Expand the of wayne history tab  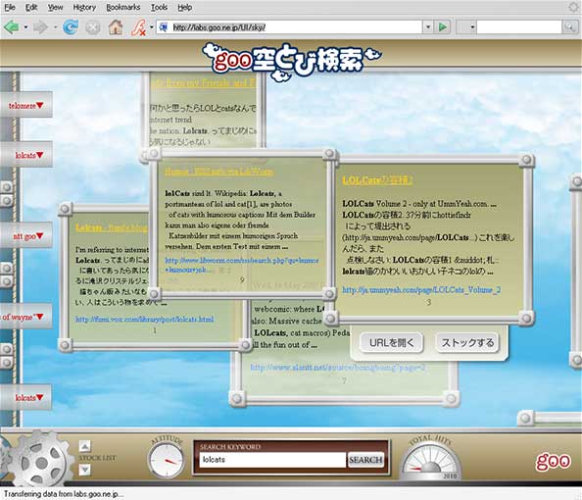[x=26, y=317]
